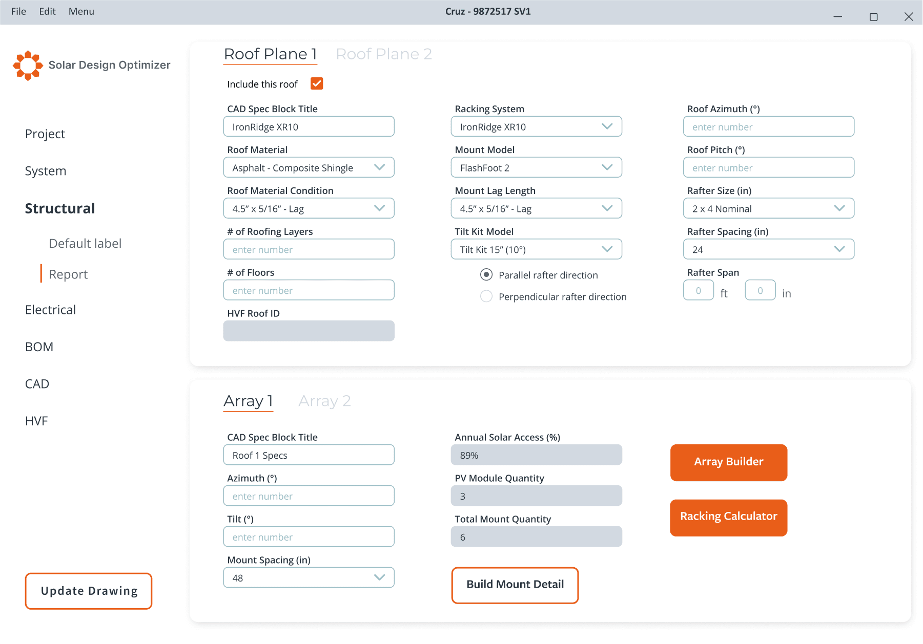The image size is (923, 644).
Task: Select the Array 1 tab
Action: pyautogui.click(x=249, y=401)
